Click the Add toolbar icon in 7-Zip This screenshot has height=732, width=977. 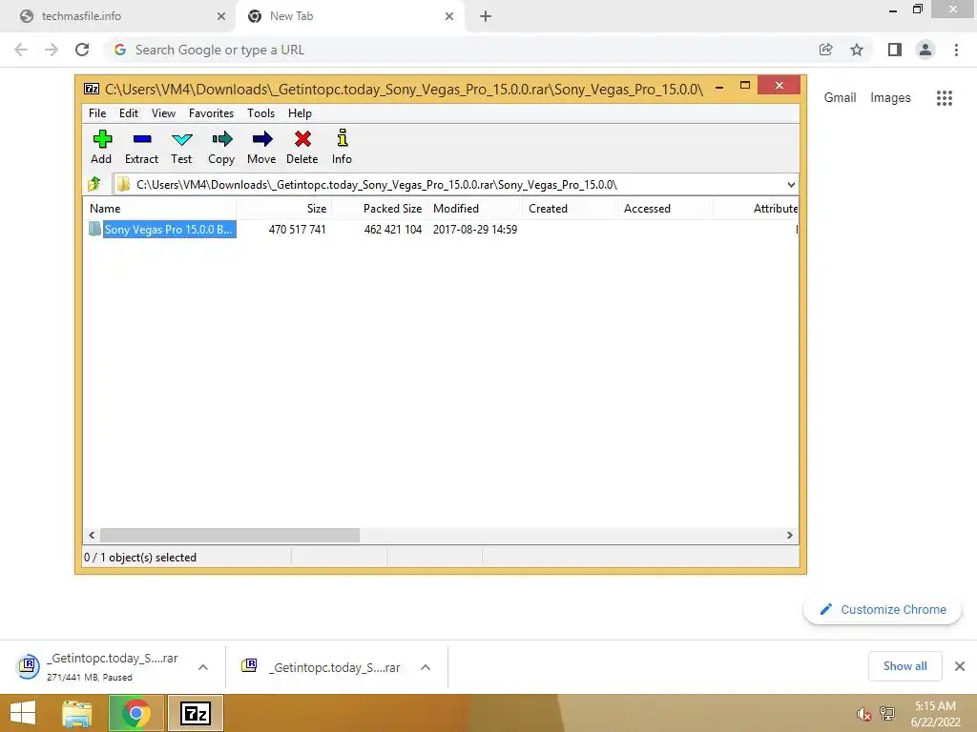[101, 147]
